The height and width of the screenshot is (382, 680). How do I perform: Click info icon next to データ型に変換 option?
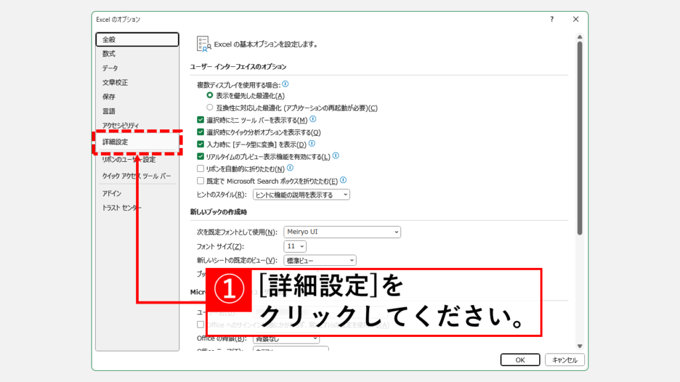[312, 143]
